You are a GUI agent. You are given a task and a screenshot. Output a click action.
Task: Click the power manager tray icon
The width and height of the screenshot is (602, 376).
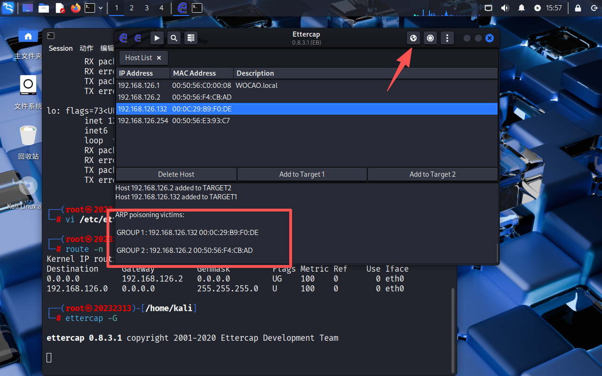click(538, 8)
